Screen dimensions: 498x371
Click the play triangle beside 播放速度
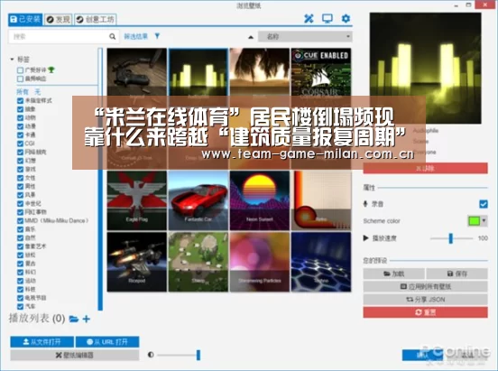coord(366,237)
